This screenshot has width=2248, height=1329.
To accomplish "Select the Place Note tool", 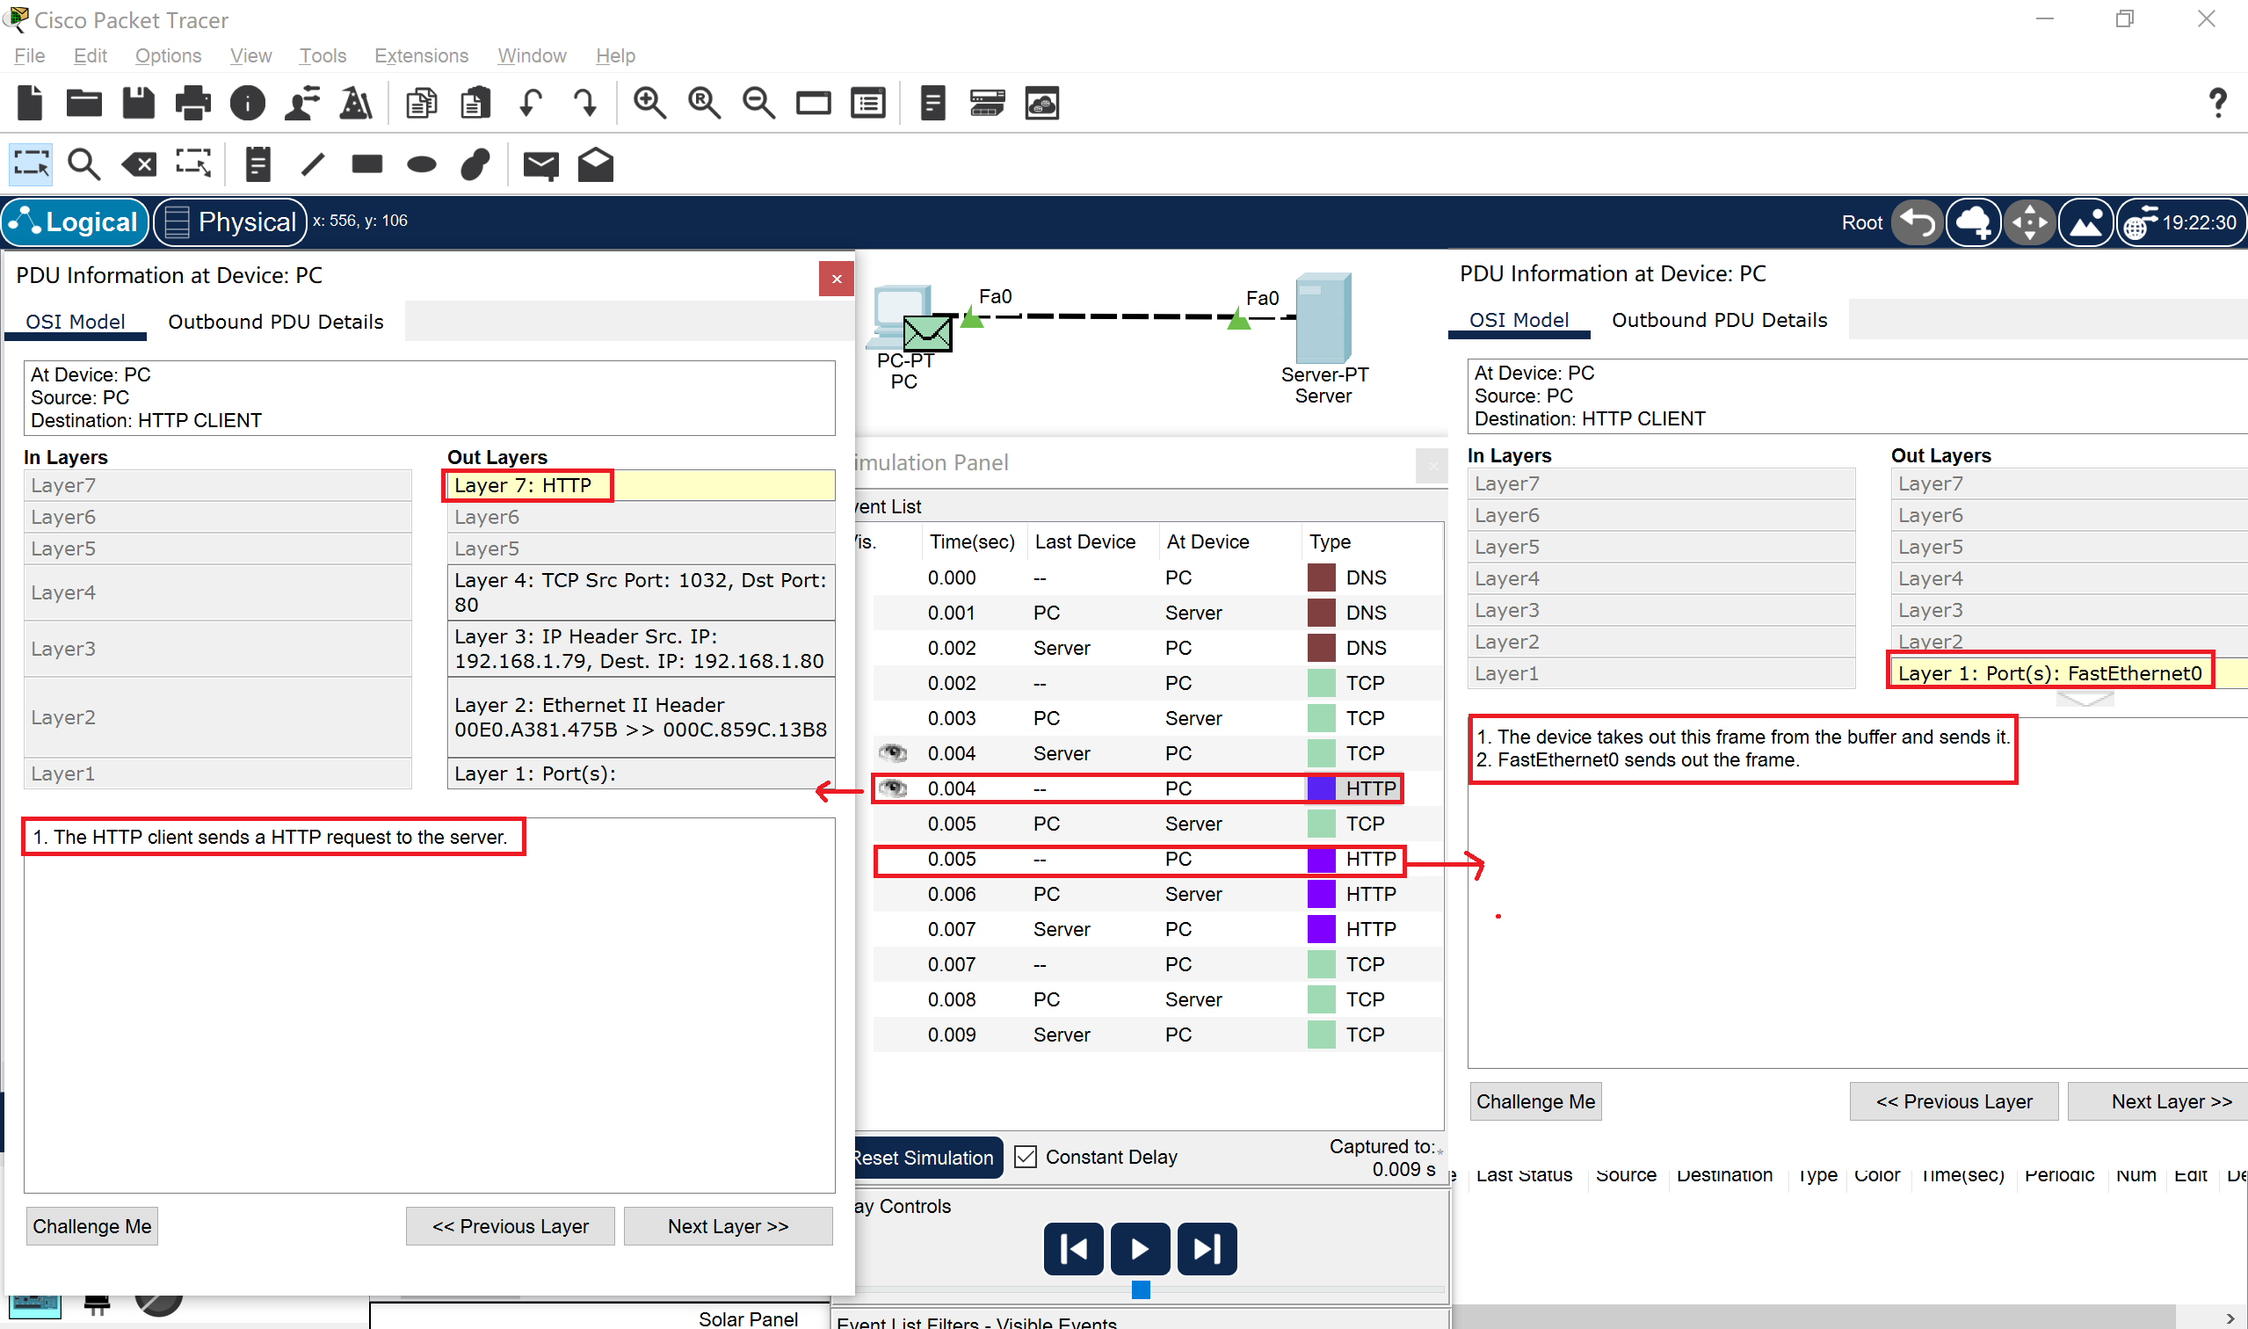I will (257, 164).
